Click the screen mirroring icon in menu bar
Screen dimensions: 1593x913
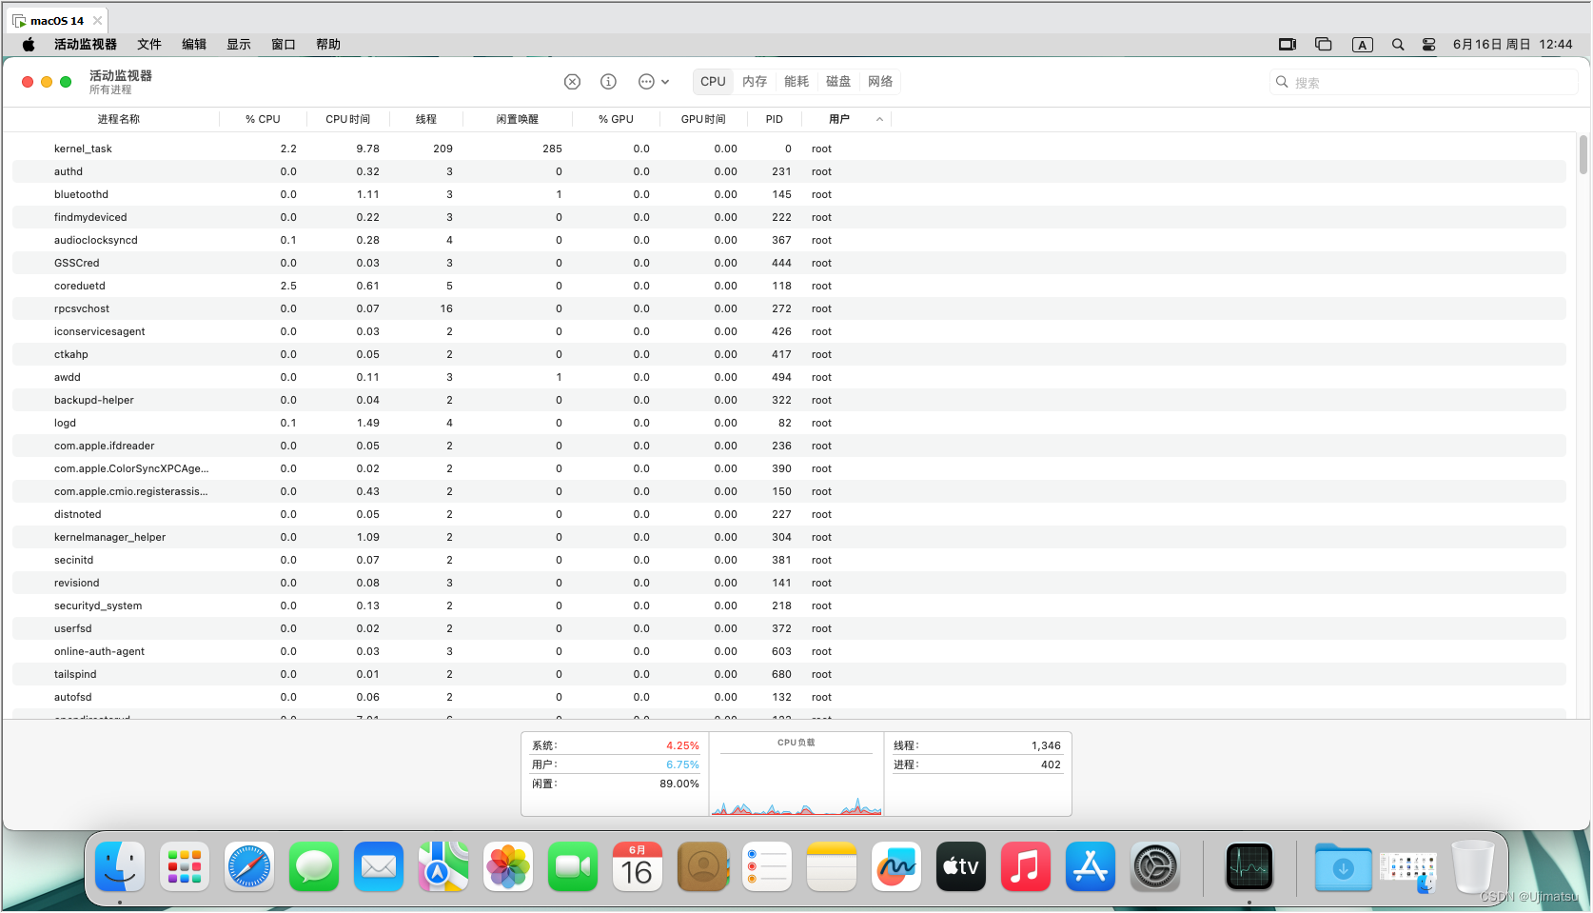pos(1288,44)
